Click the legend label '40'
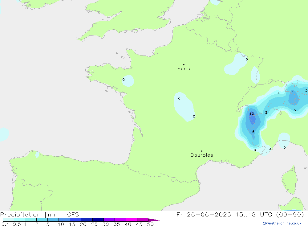 [x=128, y=224]
